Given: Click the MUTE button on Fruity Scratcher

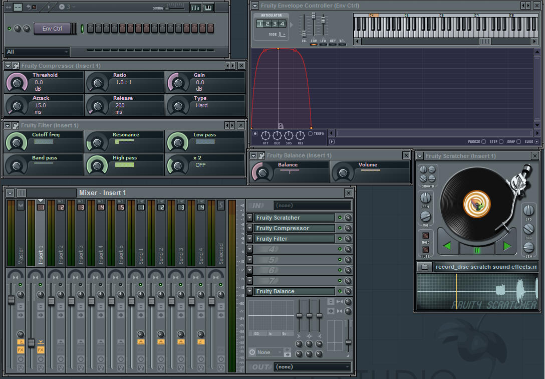Looking at the screenshot, I should click(x=426, y=249).
